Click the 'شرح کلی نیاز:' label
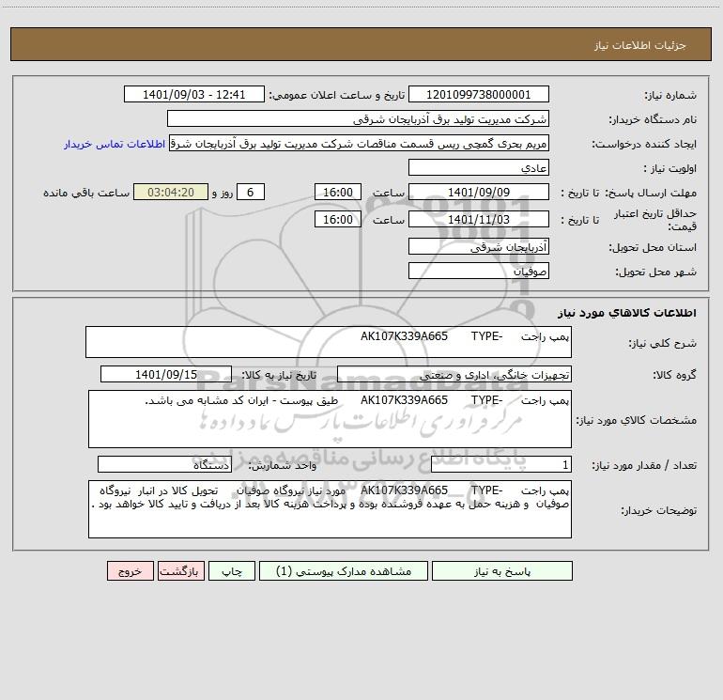723x700 pixels. click(x=663, y=343)
